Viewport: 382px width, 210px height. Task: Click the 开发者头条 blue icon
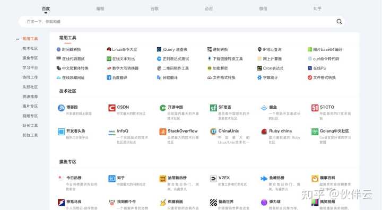tap(61, 132)
